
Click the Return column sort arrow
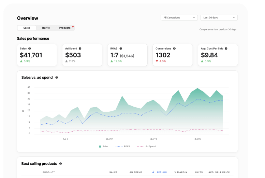pyautogui.click(x=153, y=172)
